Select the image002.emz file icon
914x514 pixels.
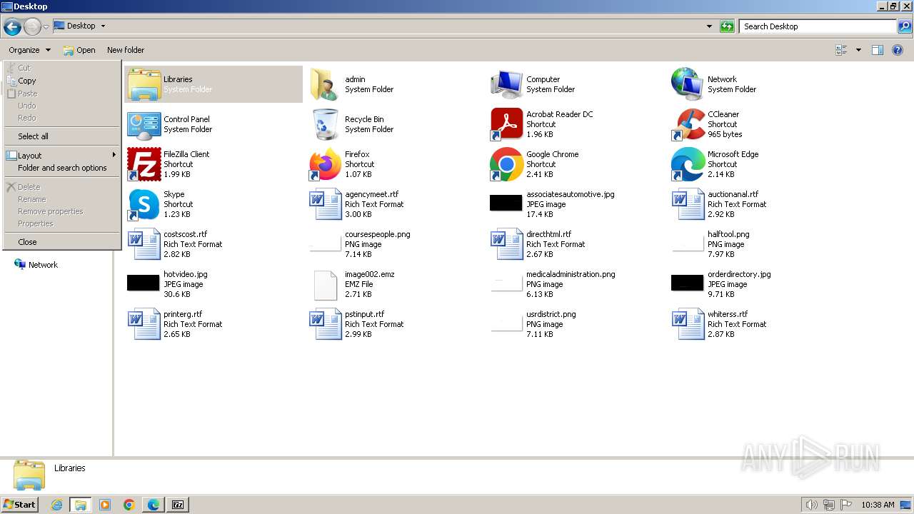pyautogui.click(x=326, y=284)
